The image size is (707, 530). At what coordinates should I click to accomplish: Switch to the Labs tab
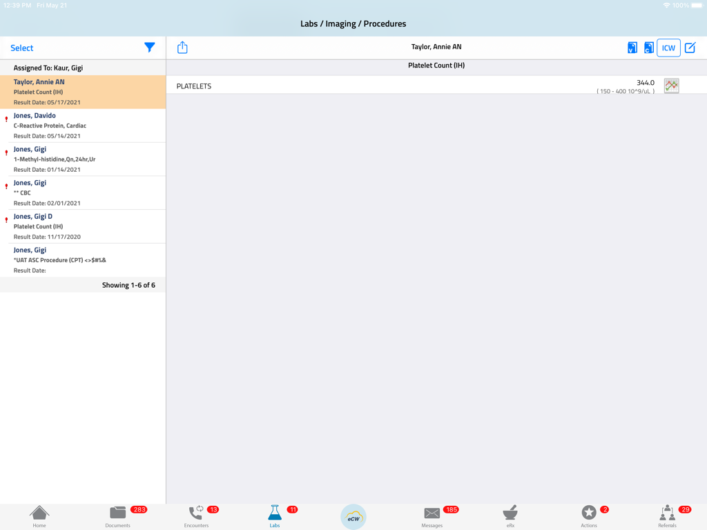click(x=274, y=516)
